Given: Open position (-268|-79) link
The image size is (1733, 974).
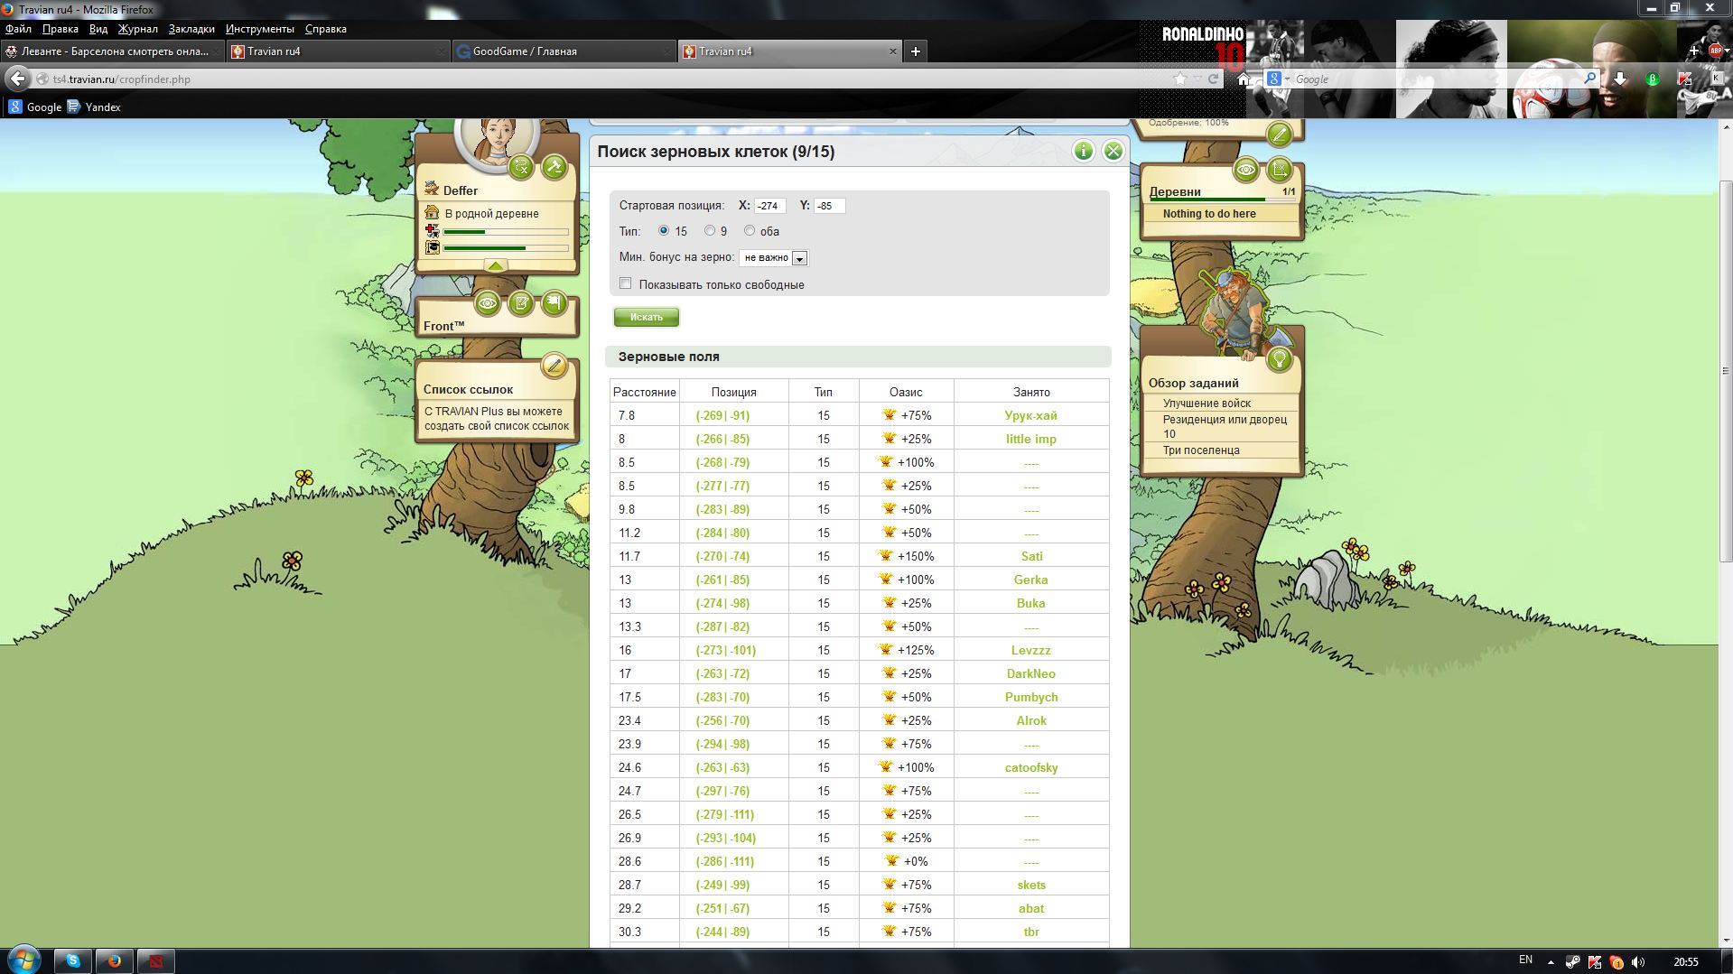Looking at the screenshot, I should pos(722,462).
